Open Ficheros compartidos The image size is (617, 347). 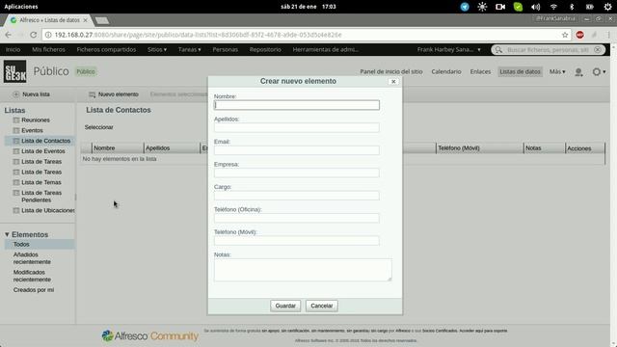(106, 49)
